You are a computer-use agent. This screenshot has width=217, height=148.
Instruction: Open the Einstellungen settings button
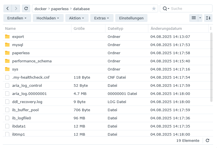(131, 18)
